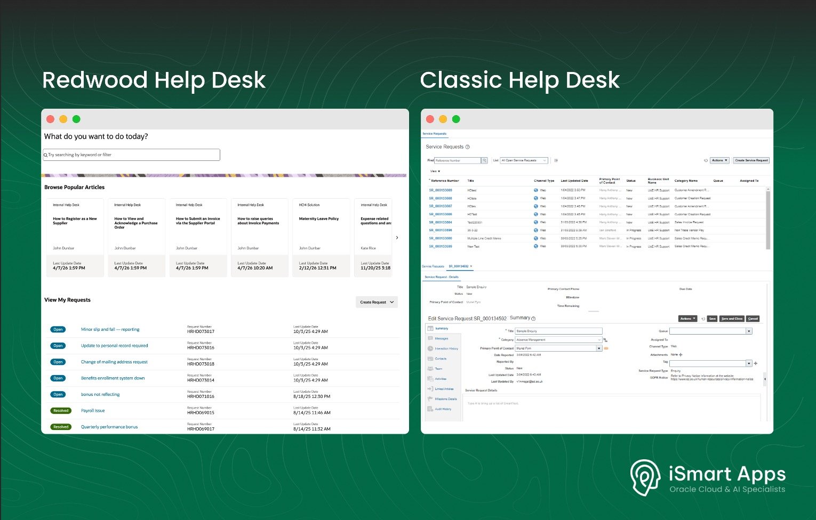Viewport: 816px width, 520px height.
Task: Click the keyword search field in Redwood
Action: [x=131, y=155]
